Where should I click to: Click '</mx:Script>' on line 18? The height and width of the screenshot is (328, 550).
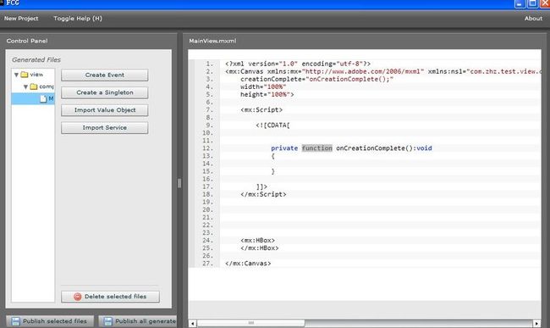tap(263, 194)
